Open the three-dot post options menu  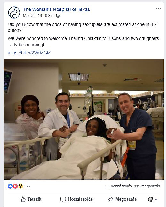158,9
